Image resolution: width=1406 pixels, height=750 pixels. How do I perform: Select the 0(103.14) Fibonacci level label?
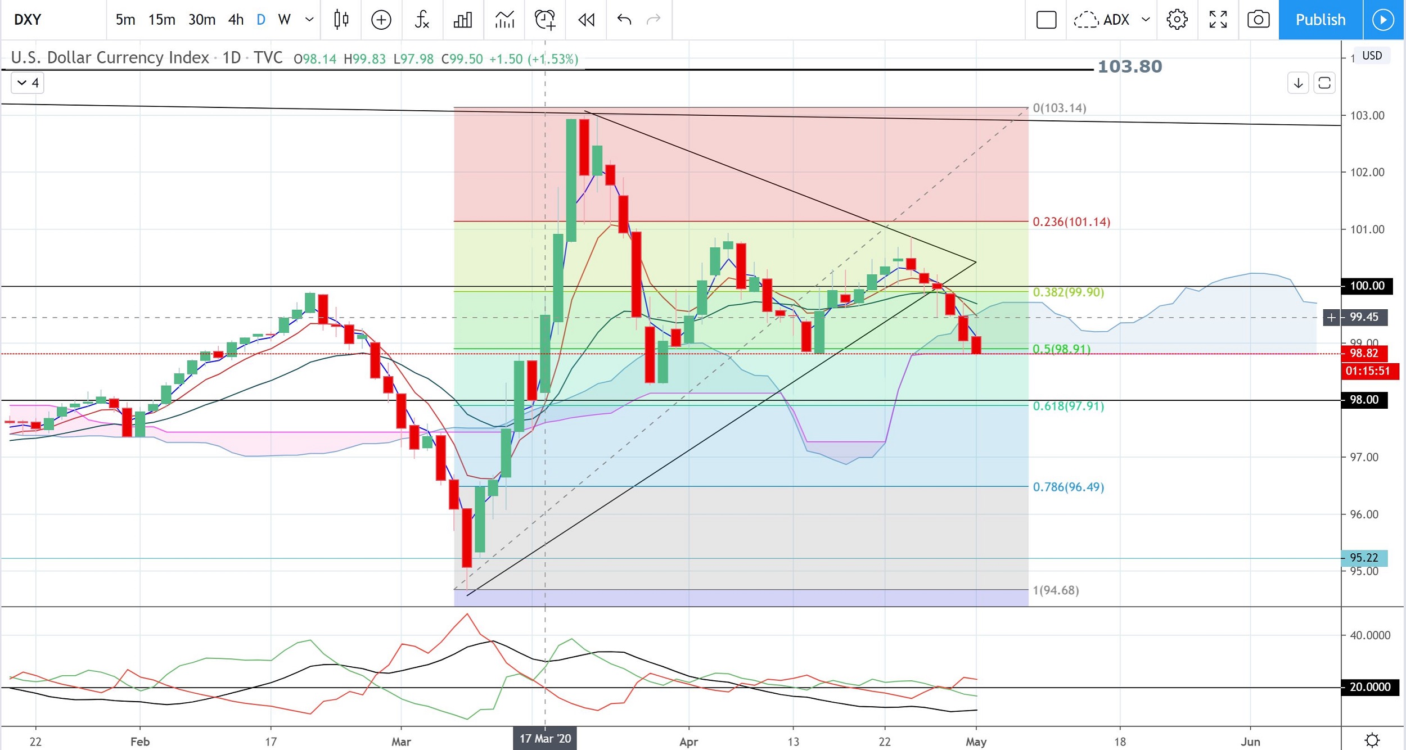tap(1059, 108)
